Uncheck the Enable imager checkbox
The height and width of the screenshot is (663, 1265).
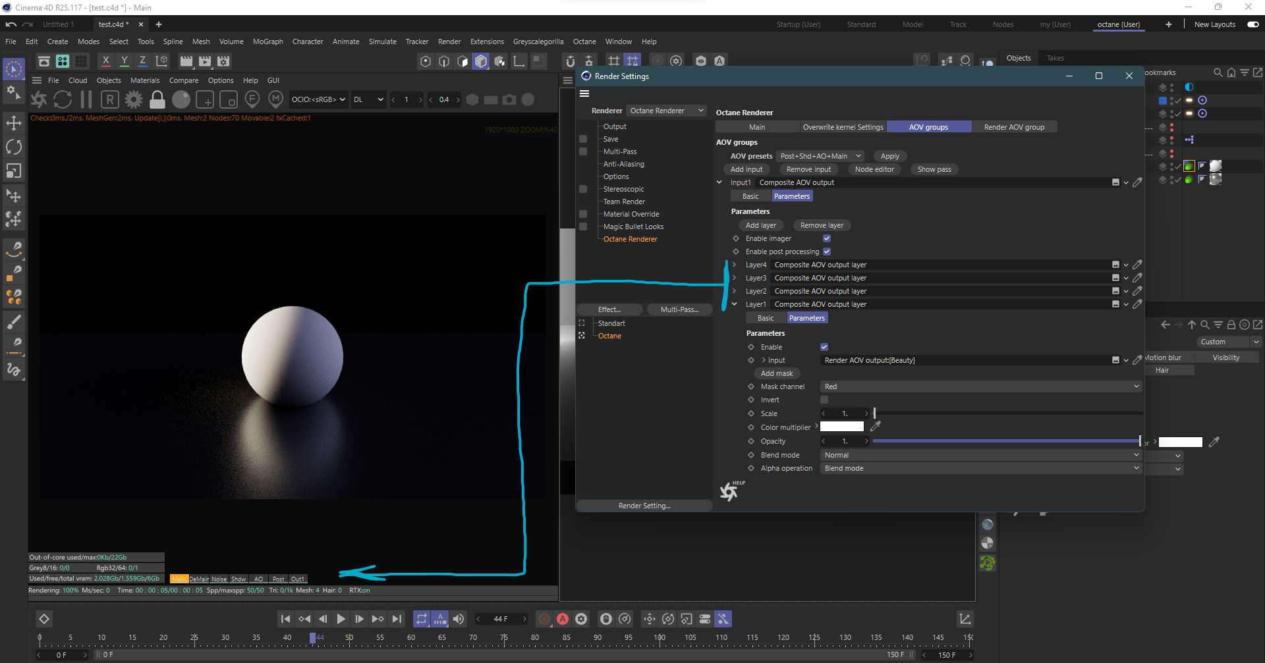[827, 238]
